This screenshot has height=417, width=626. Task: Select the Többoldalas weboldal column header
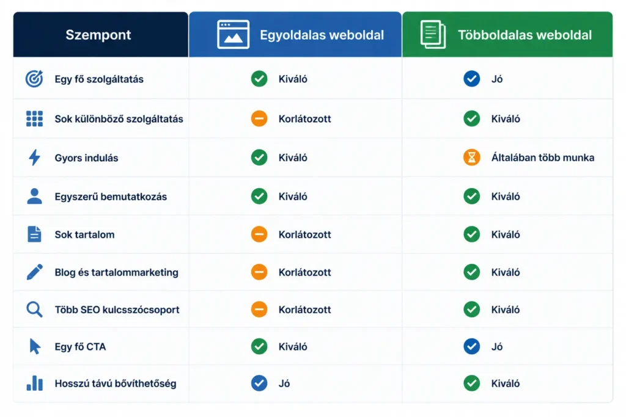[507, 34]
